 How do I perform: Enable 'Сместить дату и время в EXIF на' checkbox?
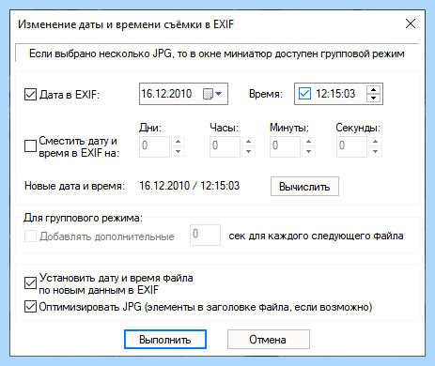[30, 145]
